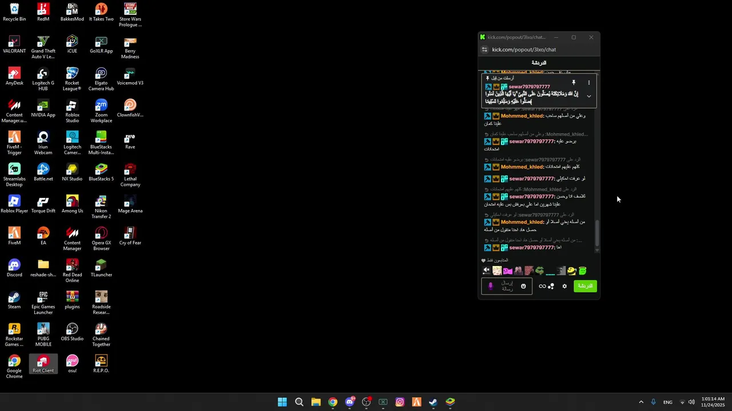The image size is (732, 411).
Task: Select the Cry of Fear shortcut
Action: (x=130, y=236)
